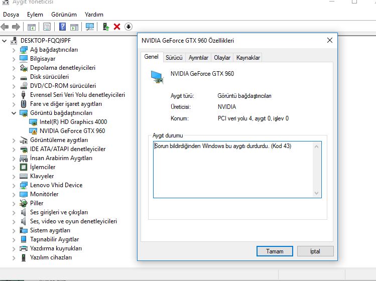Image resolution: width=376 pixels, height=281 pixels.
Task: Switch to the Olaylar tab
Action: point(222,58)
